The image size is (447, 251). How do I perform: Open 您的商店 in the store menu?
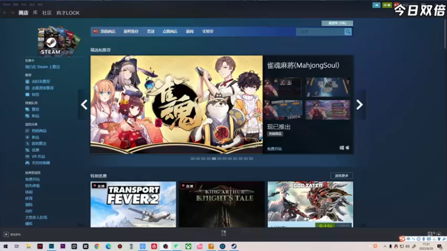pyautogui.click(x=108, y=32)
